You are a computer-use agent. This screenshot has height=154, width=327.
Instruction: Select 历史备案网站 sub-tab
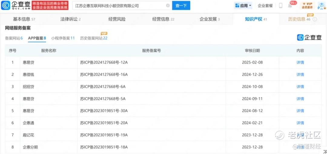tap(94, 38)
